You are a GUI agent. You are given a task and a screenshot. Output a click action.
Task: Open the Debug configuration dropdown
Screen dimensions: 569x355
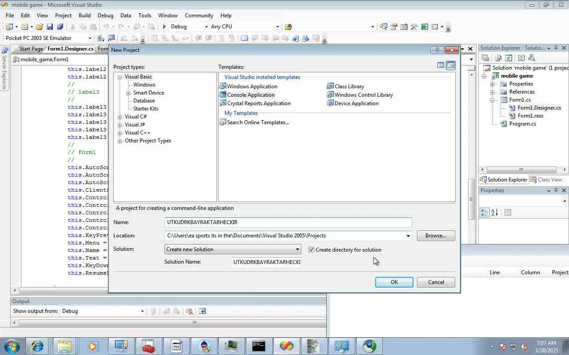[x=206, y=27]
